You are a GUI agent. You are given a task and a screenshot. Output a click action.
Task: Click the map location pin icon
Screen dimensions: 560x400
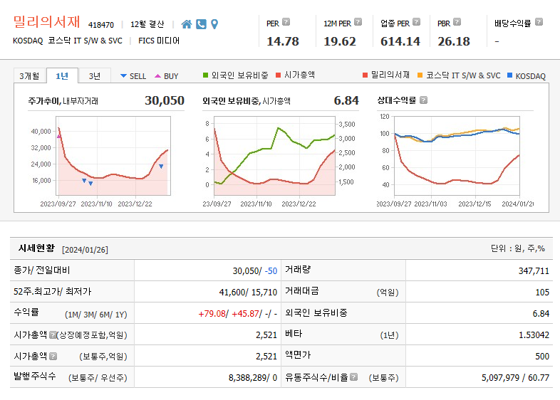[214, 24]
